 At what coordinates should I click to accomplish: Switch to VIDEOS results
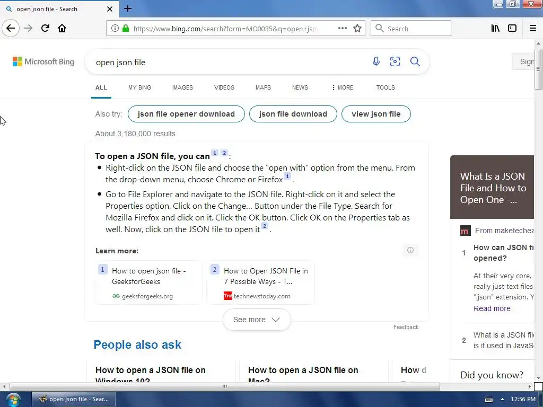(x=224, y=87)
